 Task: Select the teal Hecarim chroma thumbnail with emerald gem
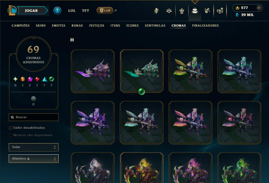coord(142,71)
